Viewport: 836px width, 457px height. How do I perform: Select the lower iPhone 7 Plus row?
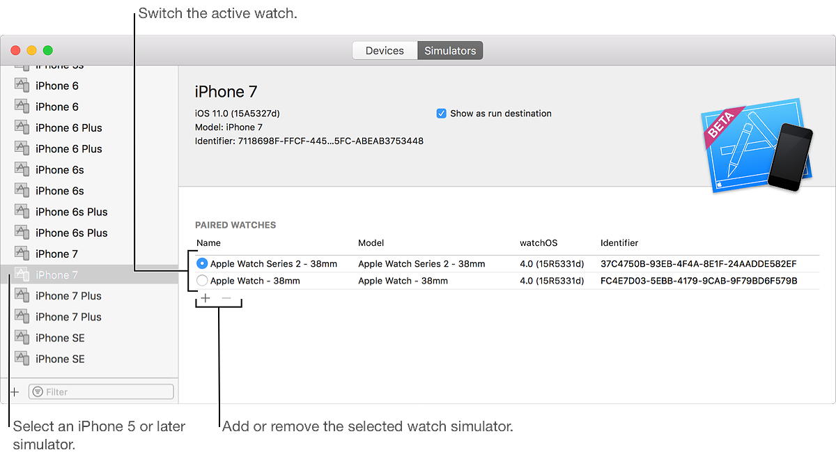point(89,317)
